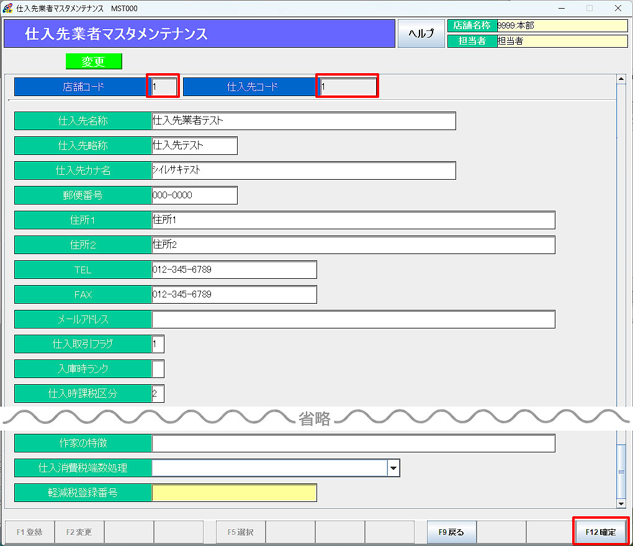The width and height of the screenshot is (633, 546).
Task: Click the application icon in title bar
Action: 8,8
